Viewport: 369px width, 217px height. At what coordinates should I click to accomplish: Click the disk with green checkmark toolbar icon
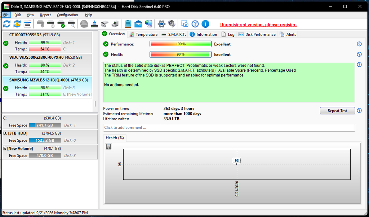coord(61,24)
